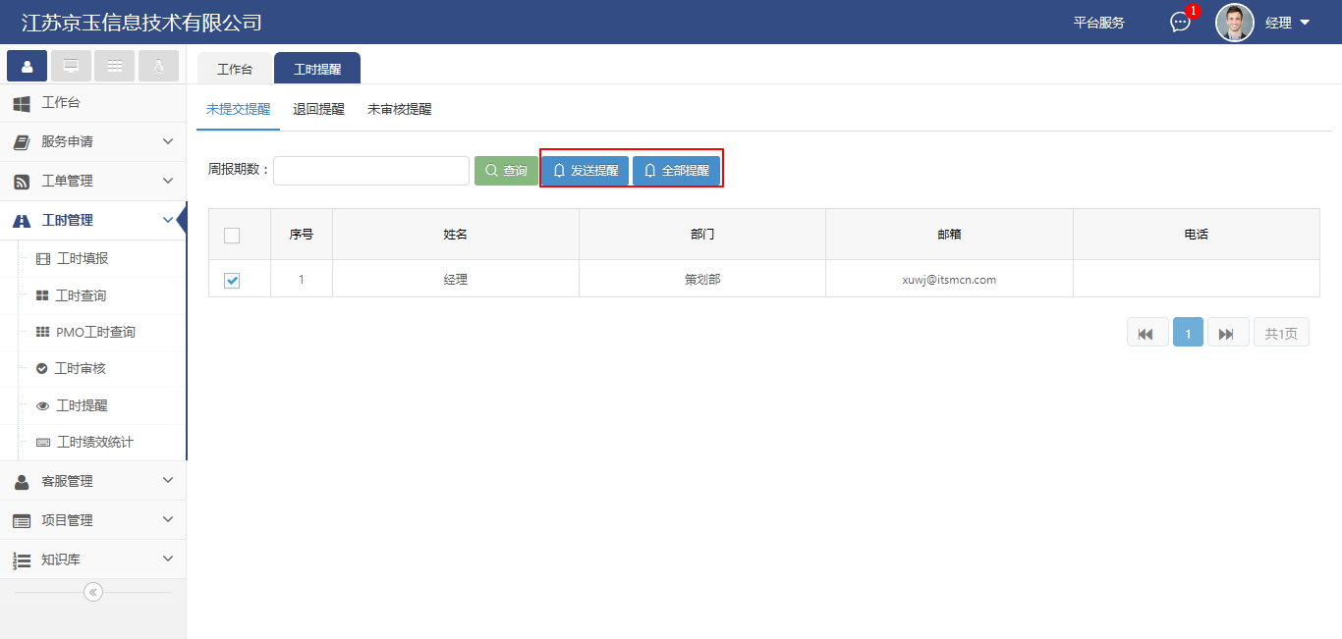
Task: Click the 周报期数 input field
Action: click(370, 171)
